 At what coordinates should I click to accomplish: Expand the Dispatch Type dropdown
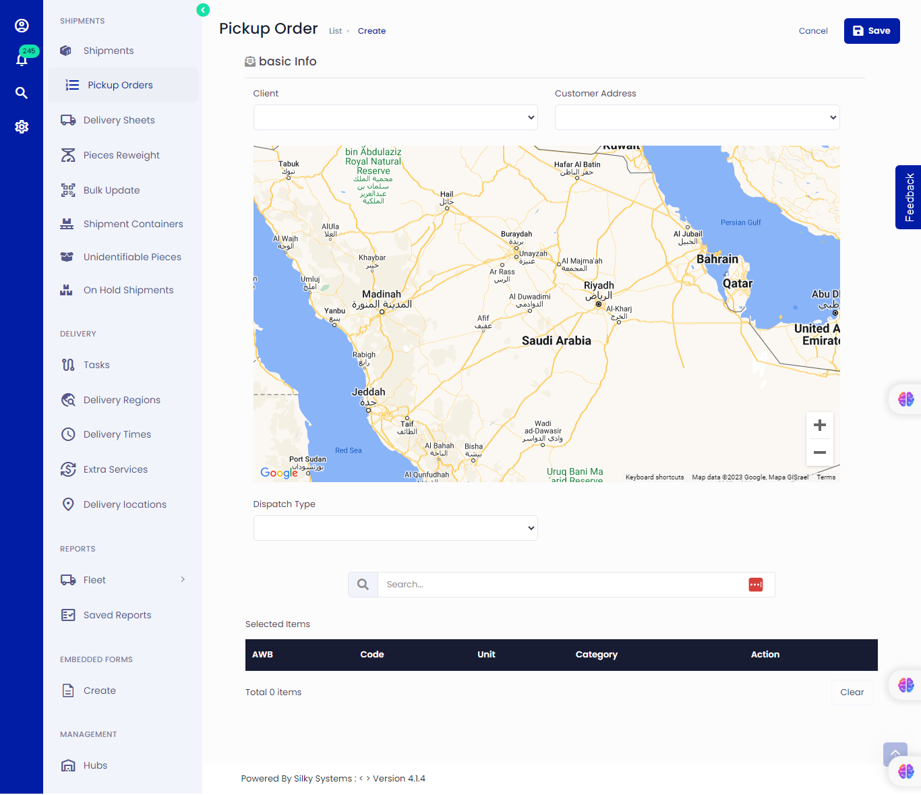pyautogui.click(x=395, y=528)
